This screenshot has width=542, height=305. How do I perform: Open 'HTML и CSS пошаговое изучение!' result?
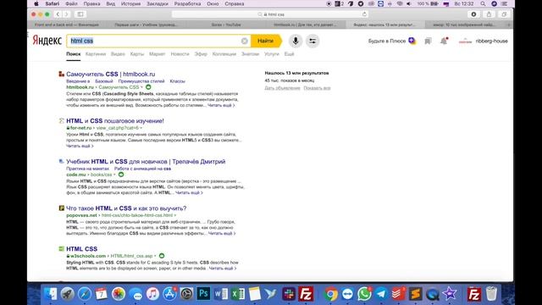point(115,120)
